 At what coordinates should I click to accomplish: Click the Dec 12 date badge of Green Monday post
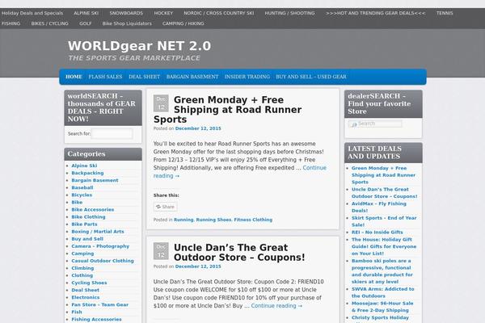tap(161, 103)
